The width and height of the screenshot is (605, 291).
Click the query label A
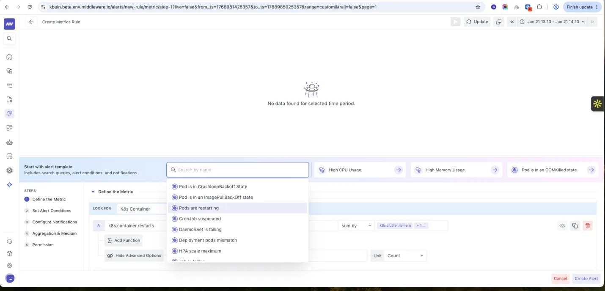(99, 225)
